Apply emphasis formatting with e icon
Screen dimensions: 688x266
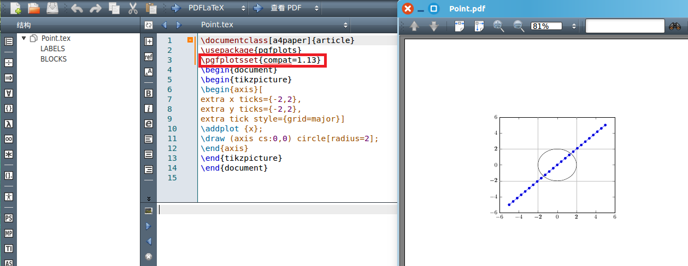point(148,124)
